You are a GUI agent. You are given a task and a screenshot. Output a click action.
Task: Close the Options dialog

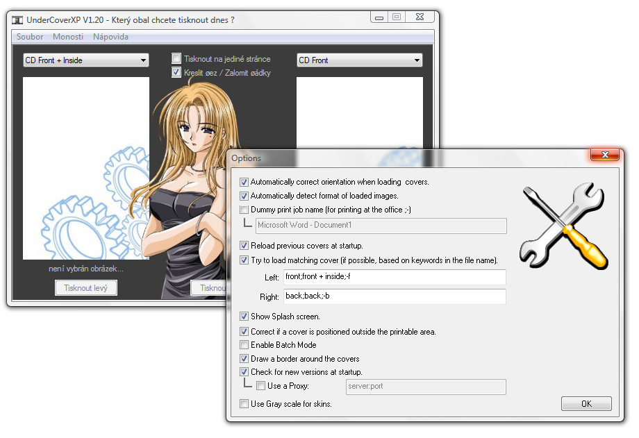pyautogui.click(x=605, y=155)
